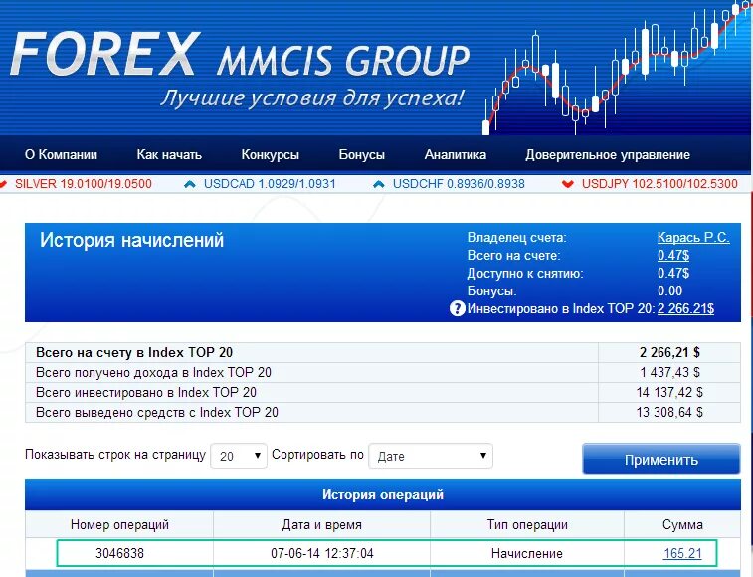Click the blue up arrow beside USDCHF
This screenshot has width=753, height=577.
pyautogui.click(x=378, y=184)
